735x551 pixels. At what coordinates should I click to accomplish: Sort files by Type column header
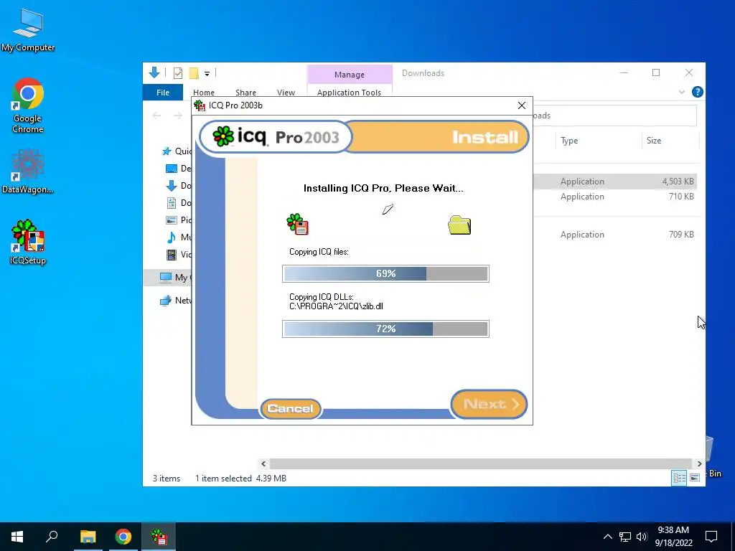coord(569,141)
